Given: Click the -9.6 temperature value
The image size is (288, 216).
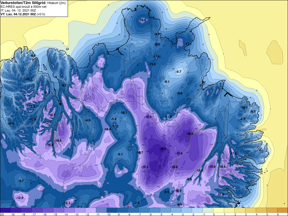Looking at the screenshot, I should (x=158, y=44).
